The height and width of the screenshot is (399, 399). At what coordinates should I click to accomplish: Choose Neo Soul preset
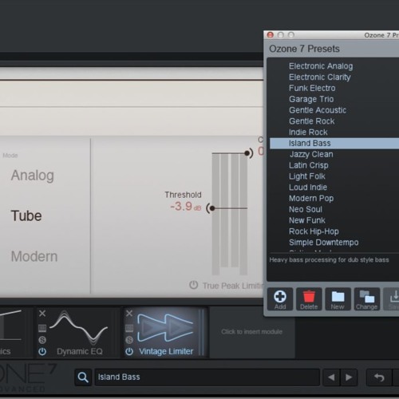[306, 209]
